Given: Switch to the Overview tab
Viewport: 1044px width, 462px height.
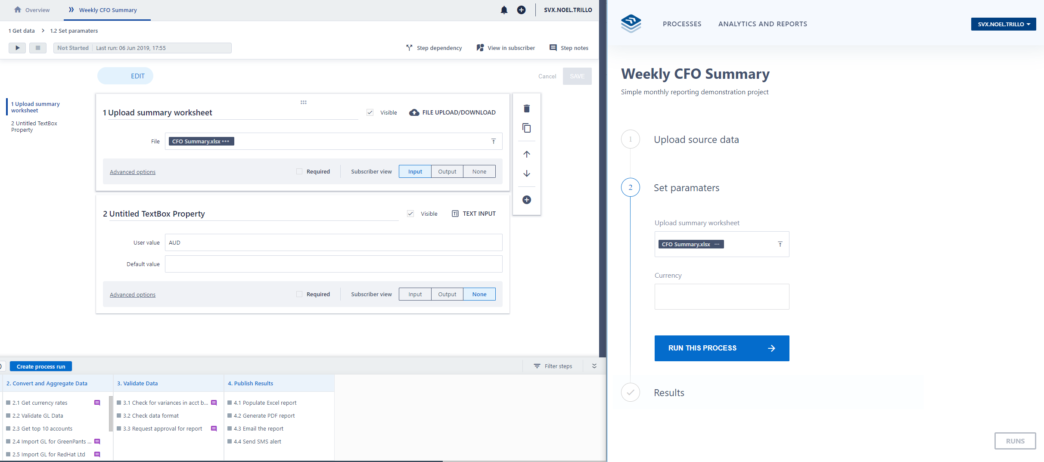Looking at the screenshot, I should tap(32, 10).
